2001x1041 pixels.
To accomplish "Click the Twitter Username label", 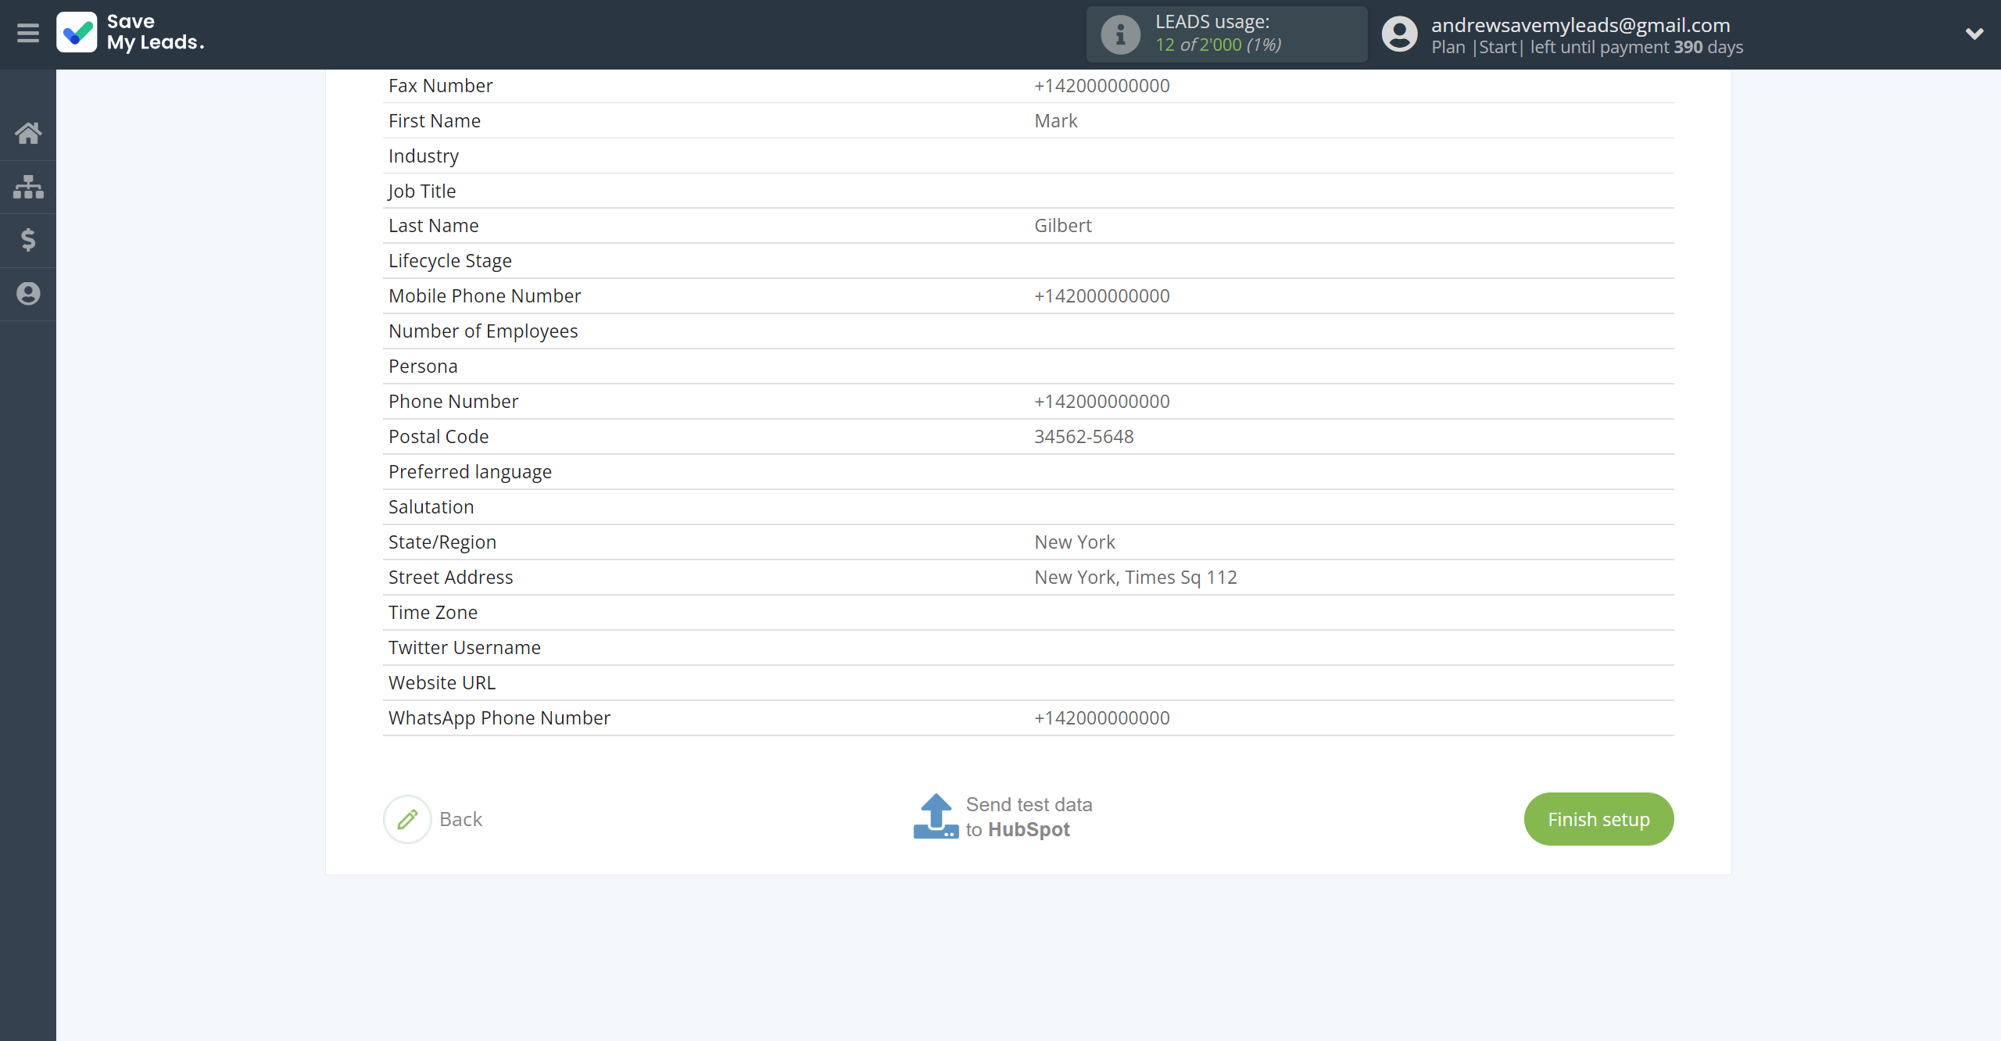I will (464, 647).
